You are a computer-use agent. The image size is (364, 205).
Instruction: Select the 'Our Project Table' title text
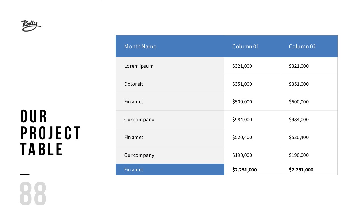[x=50, y=133]
